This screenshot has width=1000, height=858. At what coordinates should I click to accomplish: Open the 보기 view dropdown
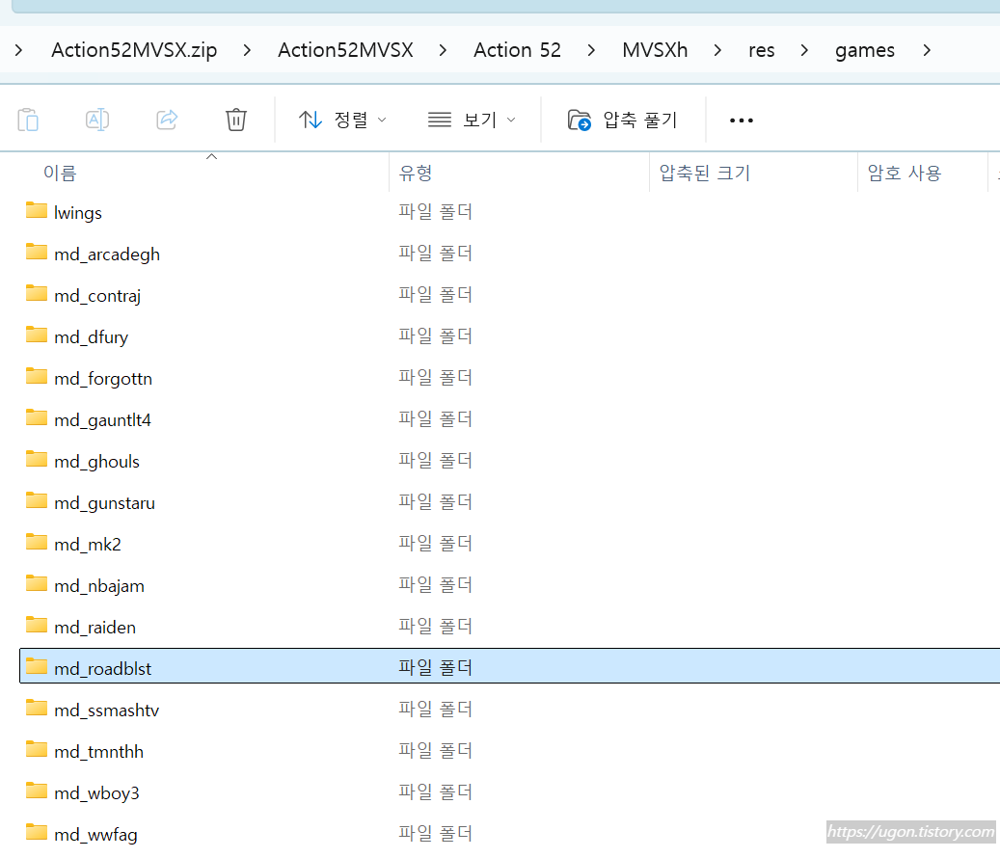[x=472, y=120]
